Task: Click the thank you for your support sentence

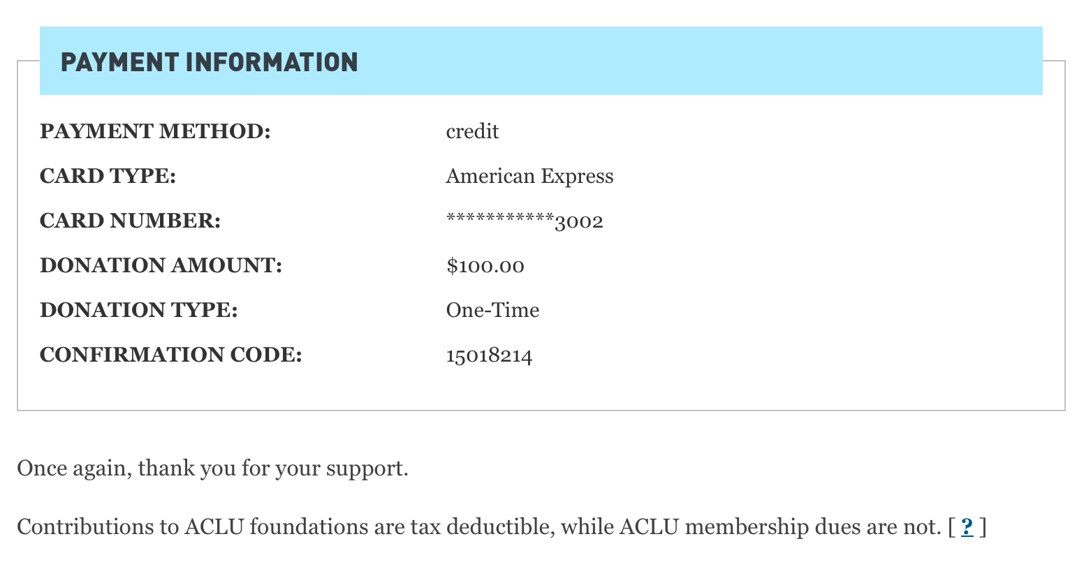Action: [213, 468]
